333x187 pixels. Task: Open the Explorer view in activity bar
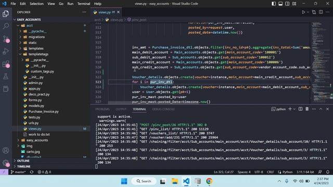point(6,14)
